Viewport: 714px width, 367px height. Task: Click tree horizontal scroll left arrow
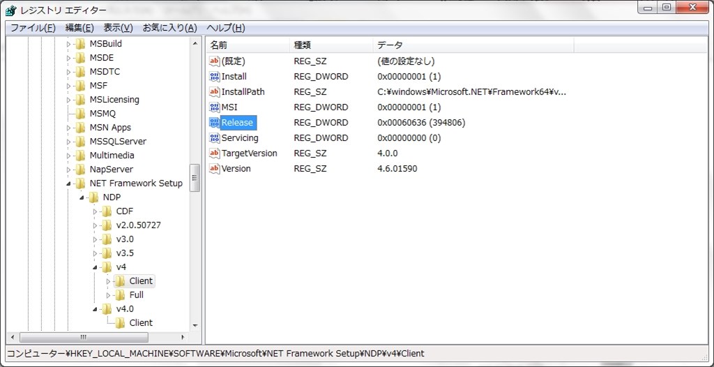tap(13, 338)
